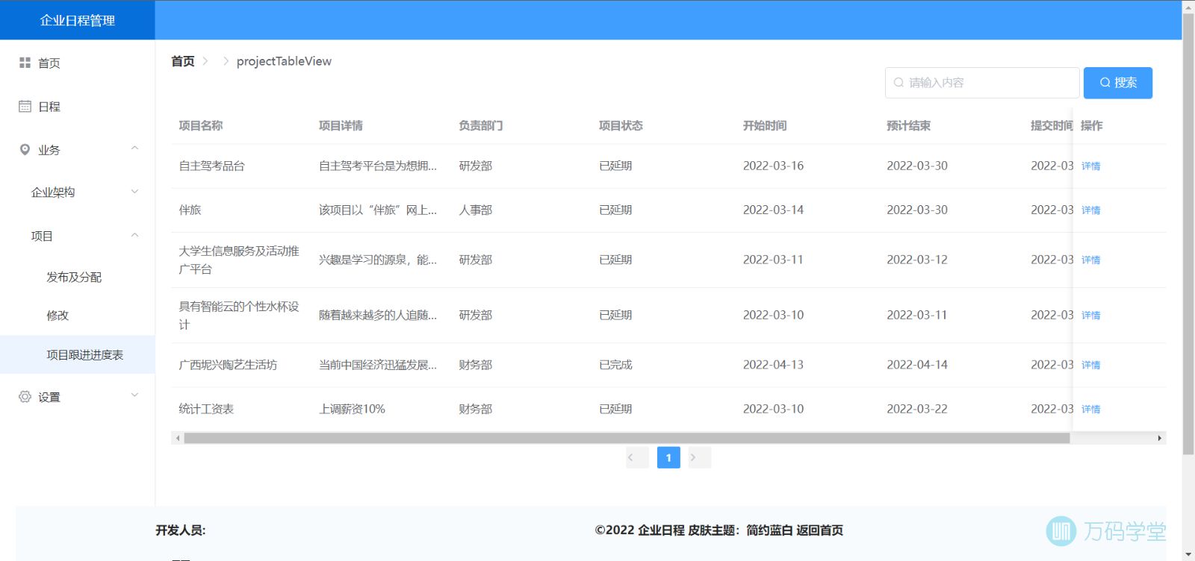Go to previous page with left arrow
The height and width of the screenshot is (561, 1195).
pyautogui.click(x=631, y=457)
